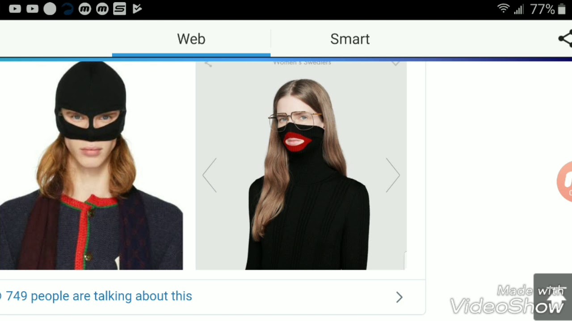Switch to the Web tab
This screenshot has height=321, width=572.
191,39
